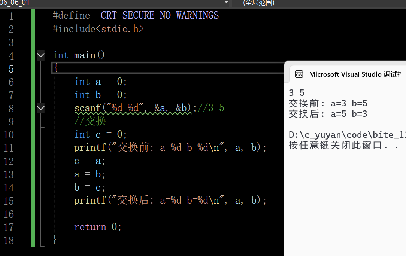
Task: Click the console input '3 5' line
Action: pos(297,93)
